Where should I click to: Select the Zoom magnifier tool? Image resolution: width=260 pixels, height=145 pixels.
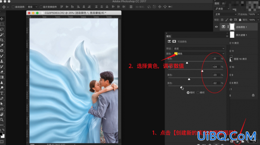[x=2, y=120]
